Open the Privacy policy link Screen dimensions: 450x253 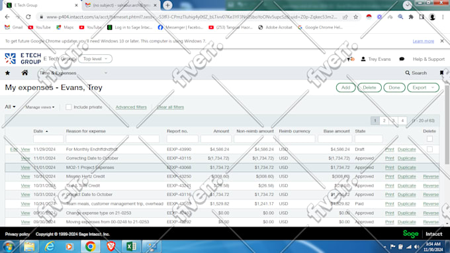point(17,234)
